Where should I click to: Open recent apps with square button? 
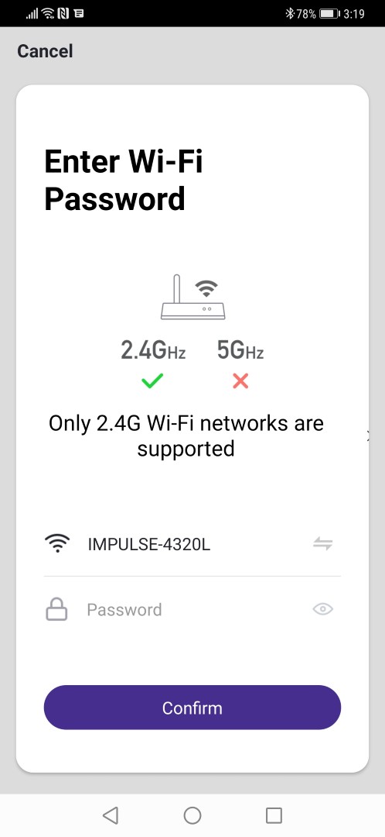(274, 815)
